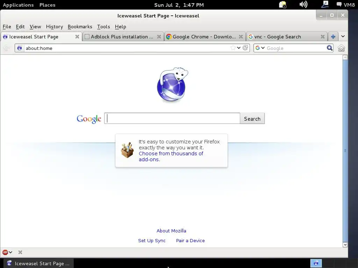Viewport: 358px width, 268px height.
Task: Click the Set Up Sync link
Action: click(x=152, y=241)
